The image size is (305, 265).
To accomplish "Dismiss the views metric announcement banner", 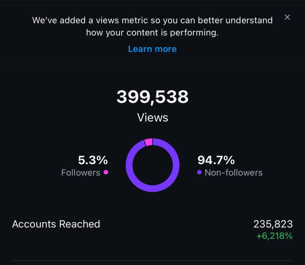I will [287, 17].
